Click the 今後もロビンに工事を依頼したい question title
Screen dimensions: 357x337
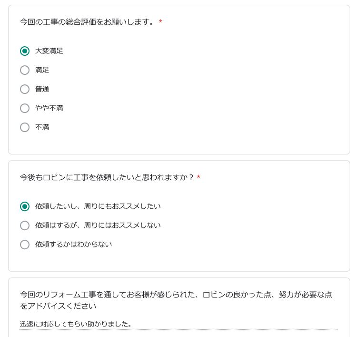click(x=107, y=177)
